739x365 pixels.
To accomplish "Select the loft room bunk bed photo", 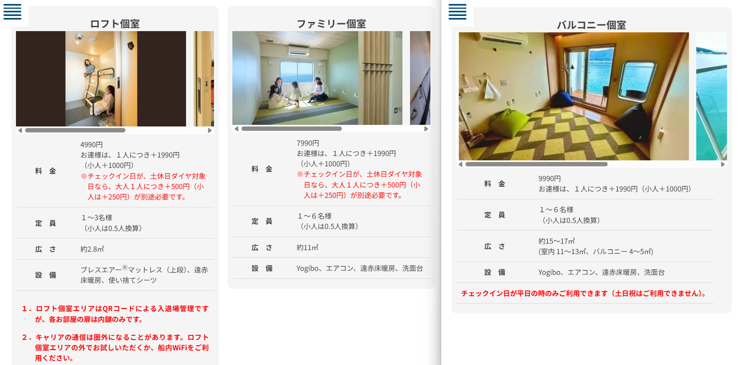I will [101, 79].
